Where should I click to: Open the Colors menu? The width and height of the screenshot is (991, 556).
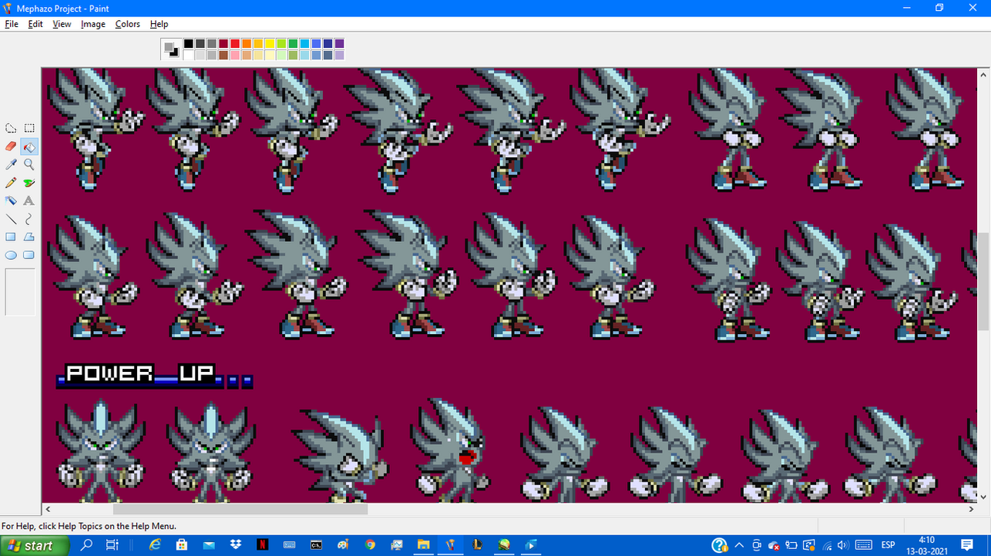(x=128, y=24)
